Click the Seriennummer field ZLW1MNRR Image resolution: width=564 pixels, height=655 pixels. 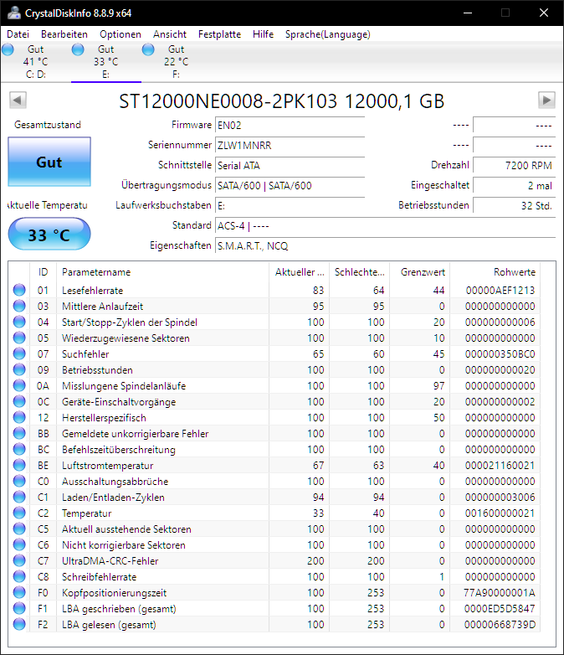290,145
